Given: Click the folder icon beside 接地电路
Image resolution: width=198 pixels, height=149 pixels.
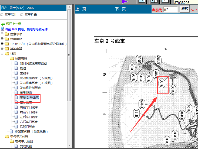Looking at the screenshot, I should tap(7, 48).
